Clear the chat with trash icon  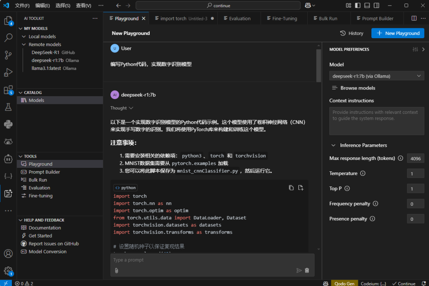point(307,270)
